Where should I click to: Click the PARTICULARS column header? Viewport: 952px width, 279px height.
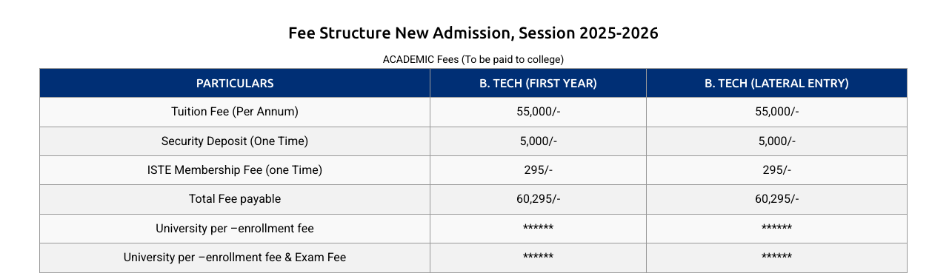[x=235, y=84]
